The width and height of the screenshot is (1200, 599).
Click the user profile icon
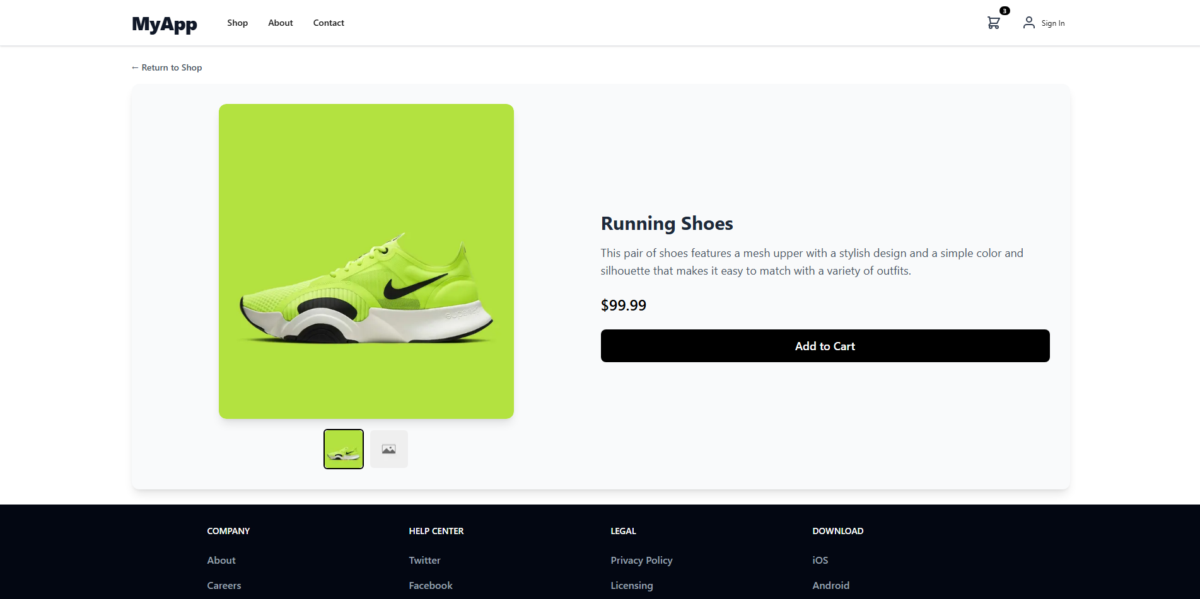coord(1028,23)
